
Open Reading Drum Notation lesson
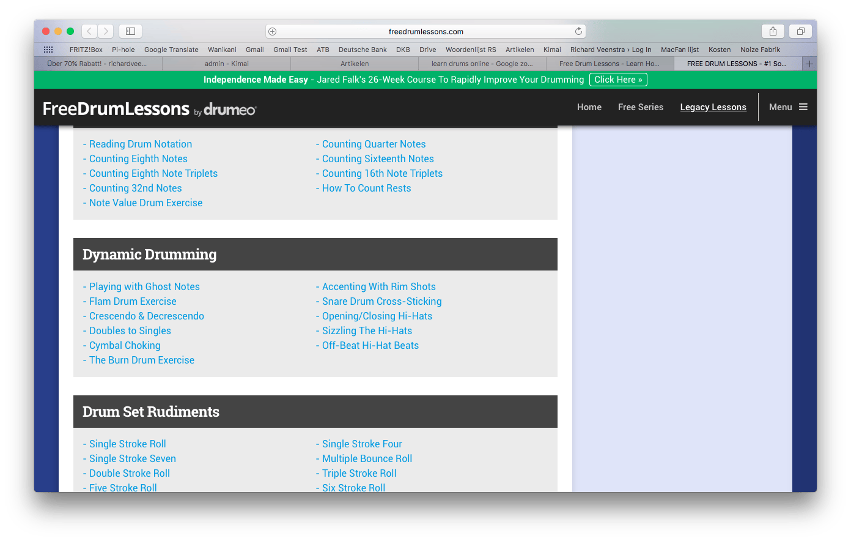(x=141, y=144)
